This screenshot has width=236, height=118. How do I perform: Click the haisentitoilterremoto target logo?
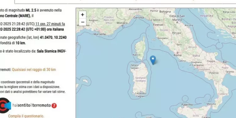tap(5, 105)
